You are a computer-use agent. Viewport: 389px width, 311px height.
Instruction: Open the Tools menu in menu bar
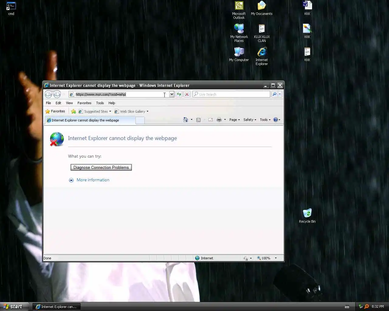(x=100, y=103)
